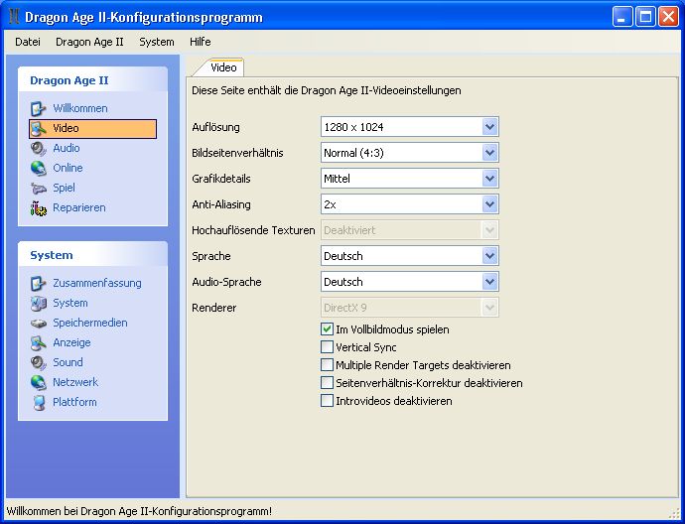685x524 pixels.
Task: Click the Online globe icon
Action: (38, 168)
